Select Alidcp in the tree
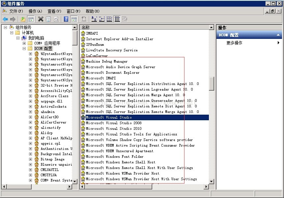 pyautogui.click(x=46, y=133)
